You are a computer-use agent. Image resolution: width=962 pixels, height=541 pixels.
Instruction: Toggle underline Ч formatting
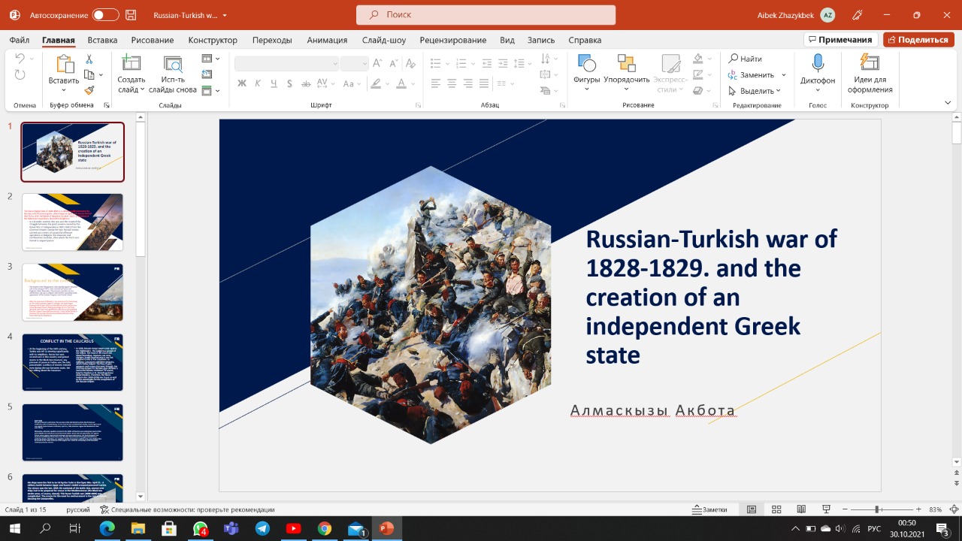pos(274,83)
